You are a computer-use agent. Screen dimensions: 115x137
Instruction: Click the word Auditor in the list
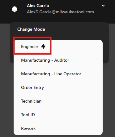62,60
